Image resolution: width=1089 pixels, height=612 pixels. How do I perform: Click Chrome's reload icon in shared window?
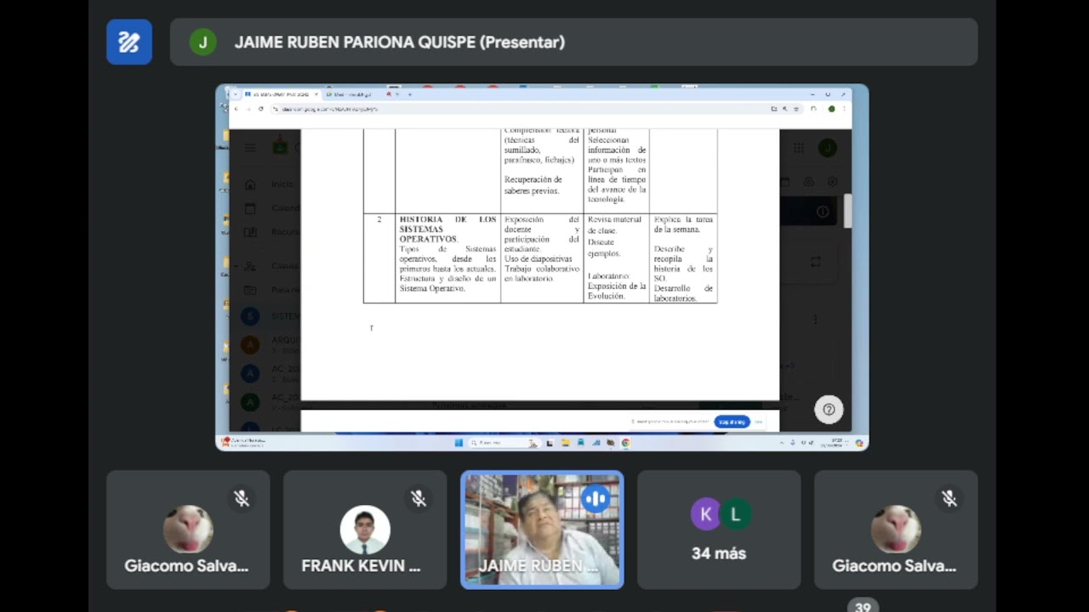261,109
